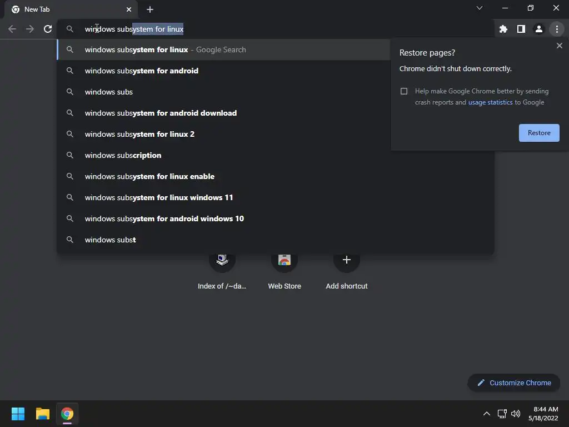Image resolution: width=569 pixels, height=427 pixels.
Task: Choose suggestion windows subsystem for android windows 10
Action: coord(276,219)
